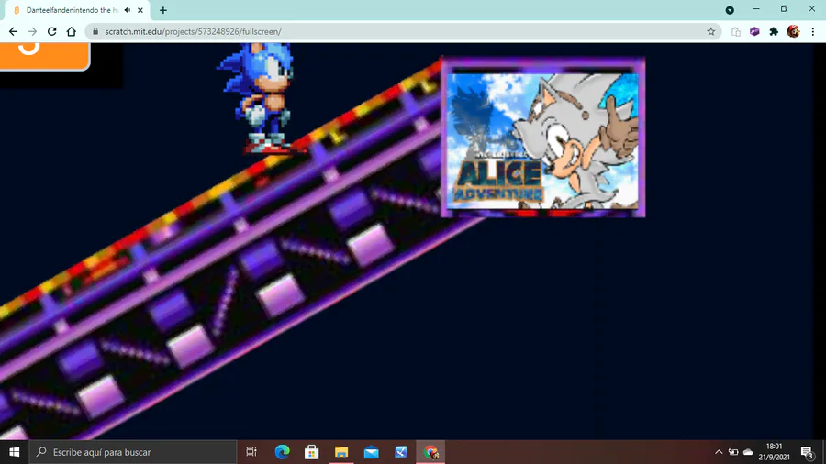This screenshot has height=464, width=826.
Task: Go back using the browser back arrow
Action: [x=13, y=31]
